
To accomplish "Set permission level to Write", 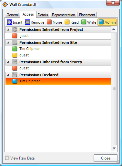I will click(x=89, y=22).
